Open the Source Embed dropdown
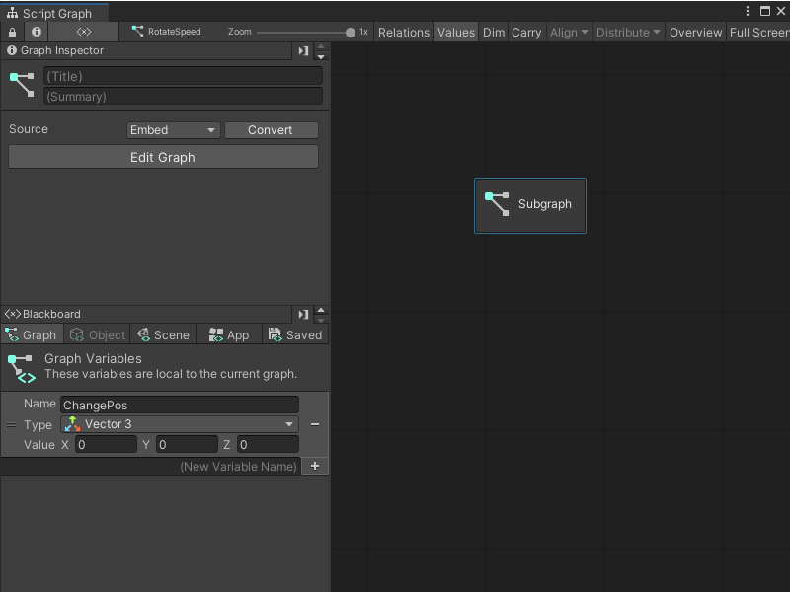 coord(173,129)
